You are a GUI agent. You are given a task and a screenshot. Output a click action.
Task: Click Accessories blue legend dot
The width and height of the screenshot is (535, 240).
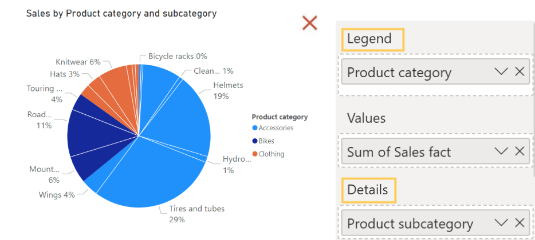pos(254,128)
